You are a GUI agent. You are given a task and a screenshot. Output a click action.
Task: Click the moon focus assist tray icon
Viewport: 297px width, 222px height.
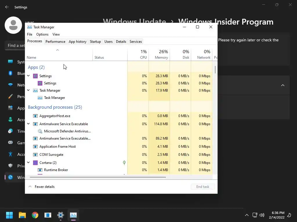[289, 215]
